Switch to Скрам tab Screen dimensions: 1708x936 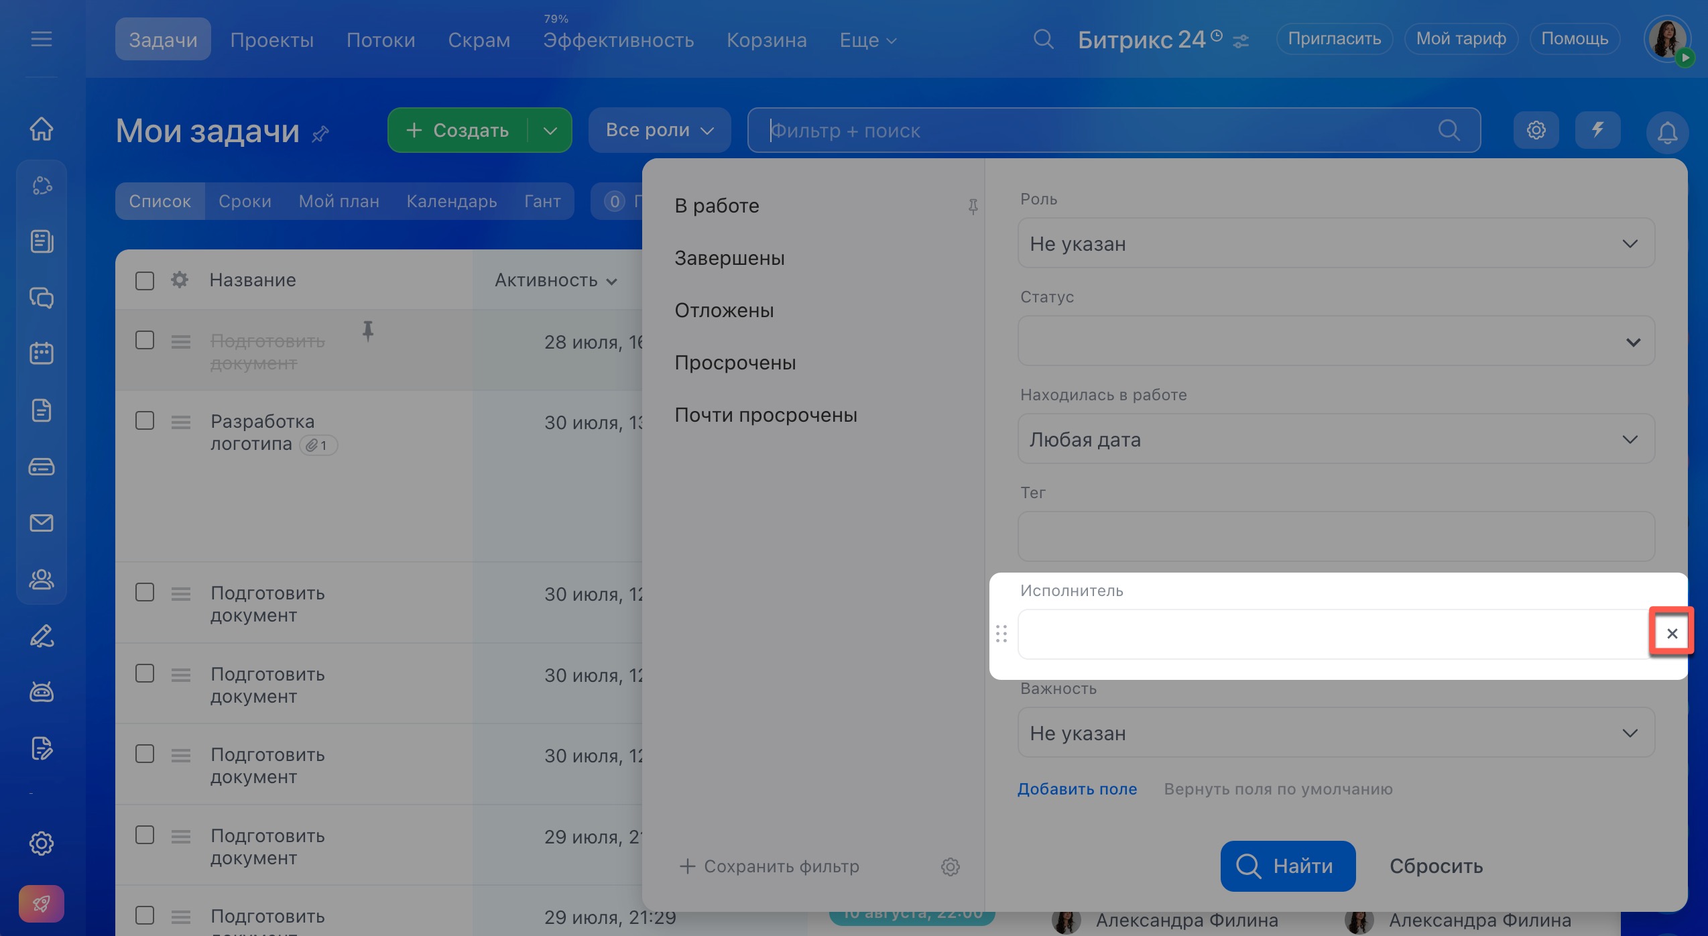[x=479, y=40]
